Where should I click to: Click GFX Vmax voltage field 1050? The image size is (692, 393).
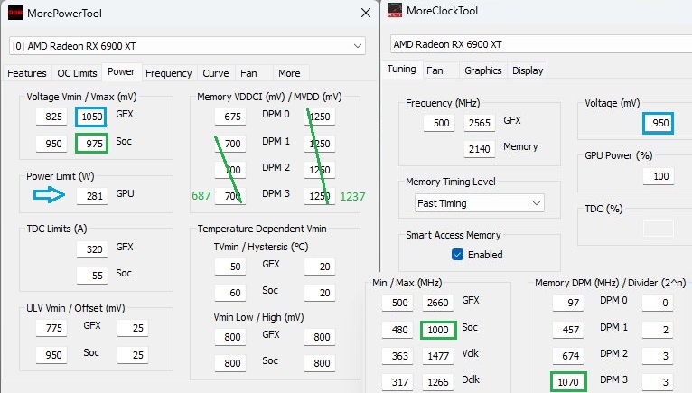pyautogui.click(x=91, y=117)
